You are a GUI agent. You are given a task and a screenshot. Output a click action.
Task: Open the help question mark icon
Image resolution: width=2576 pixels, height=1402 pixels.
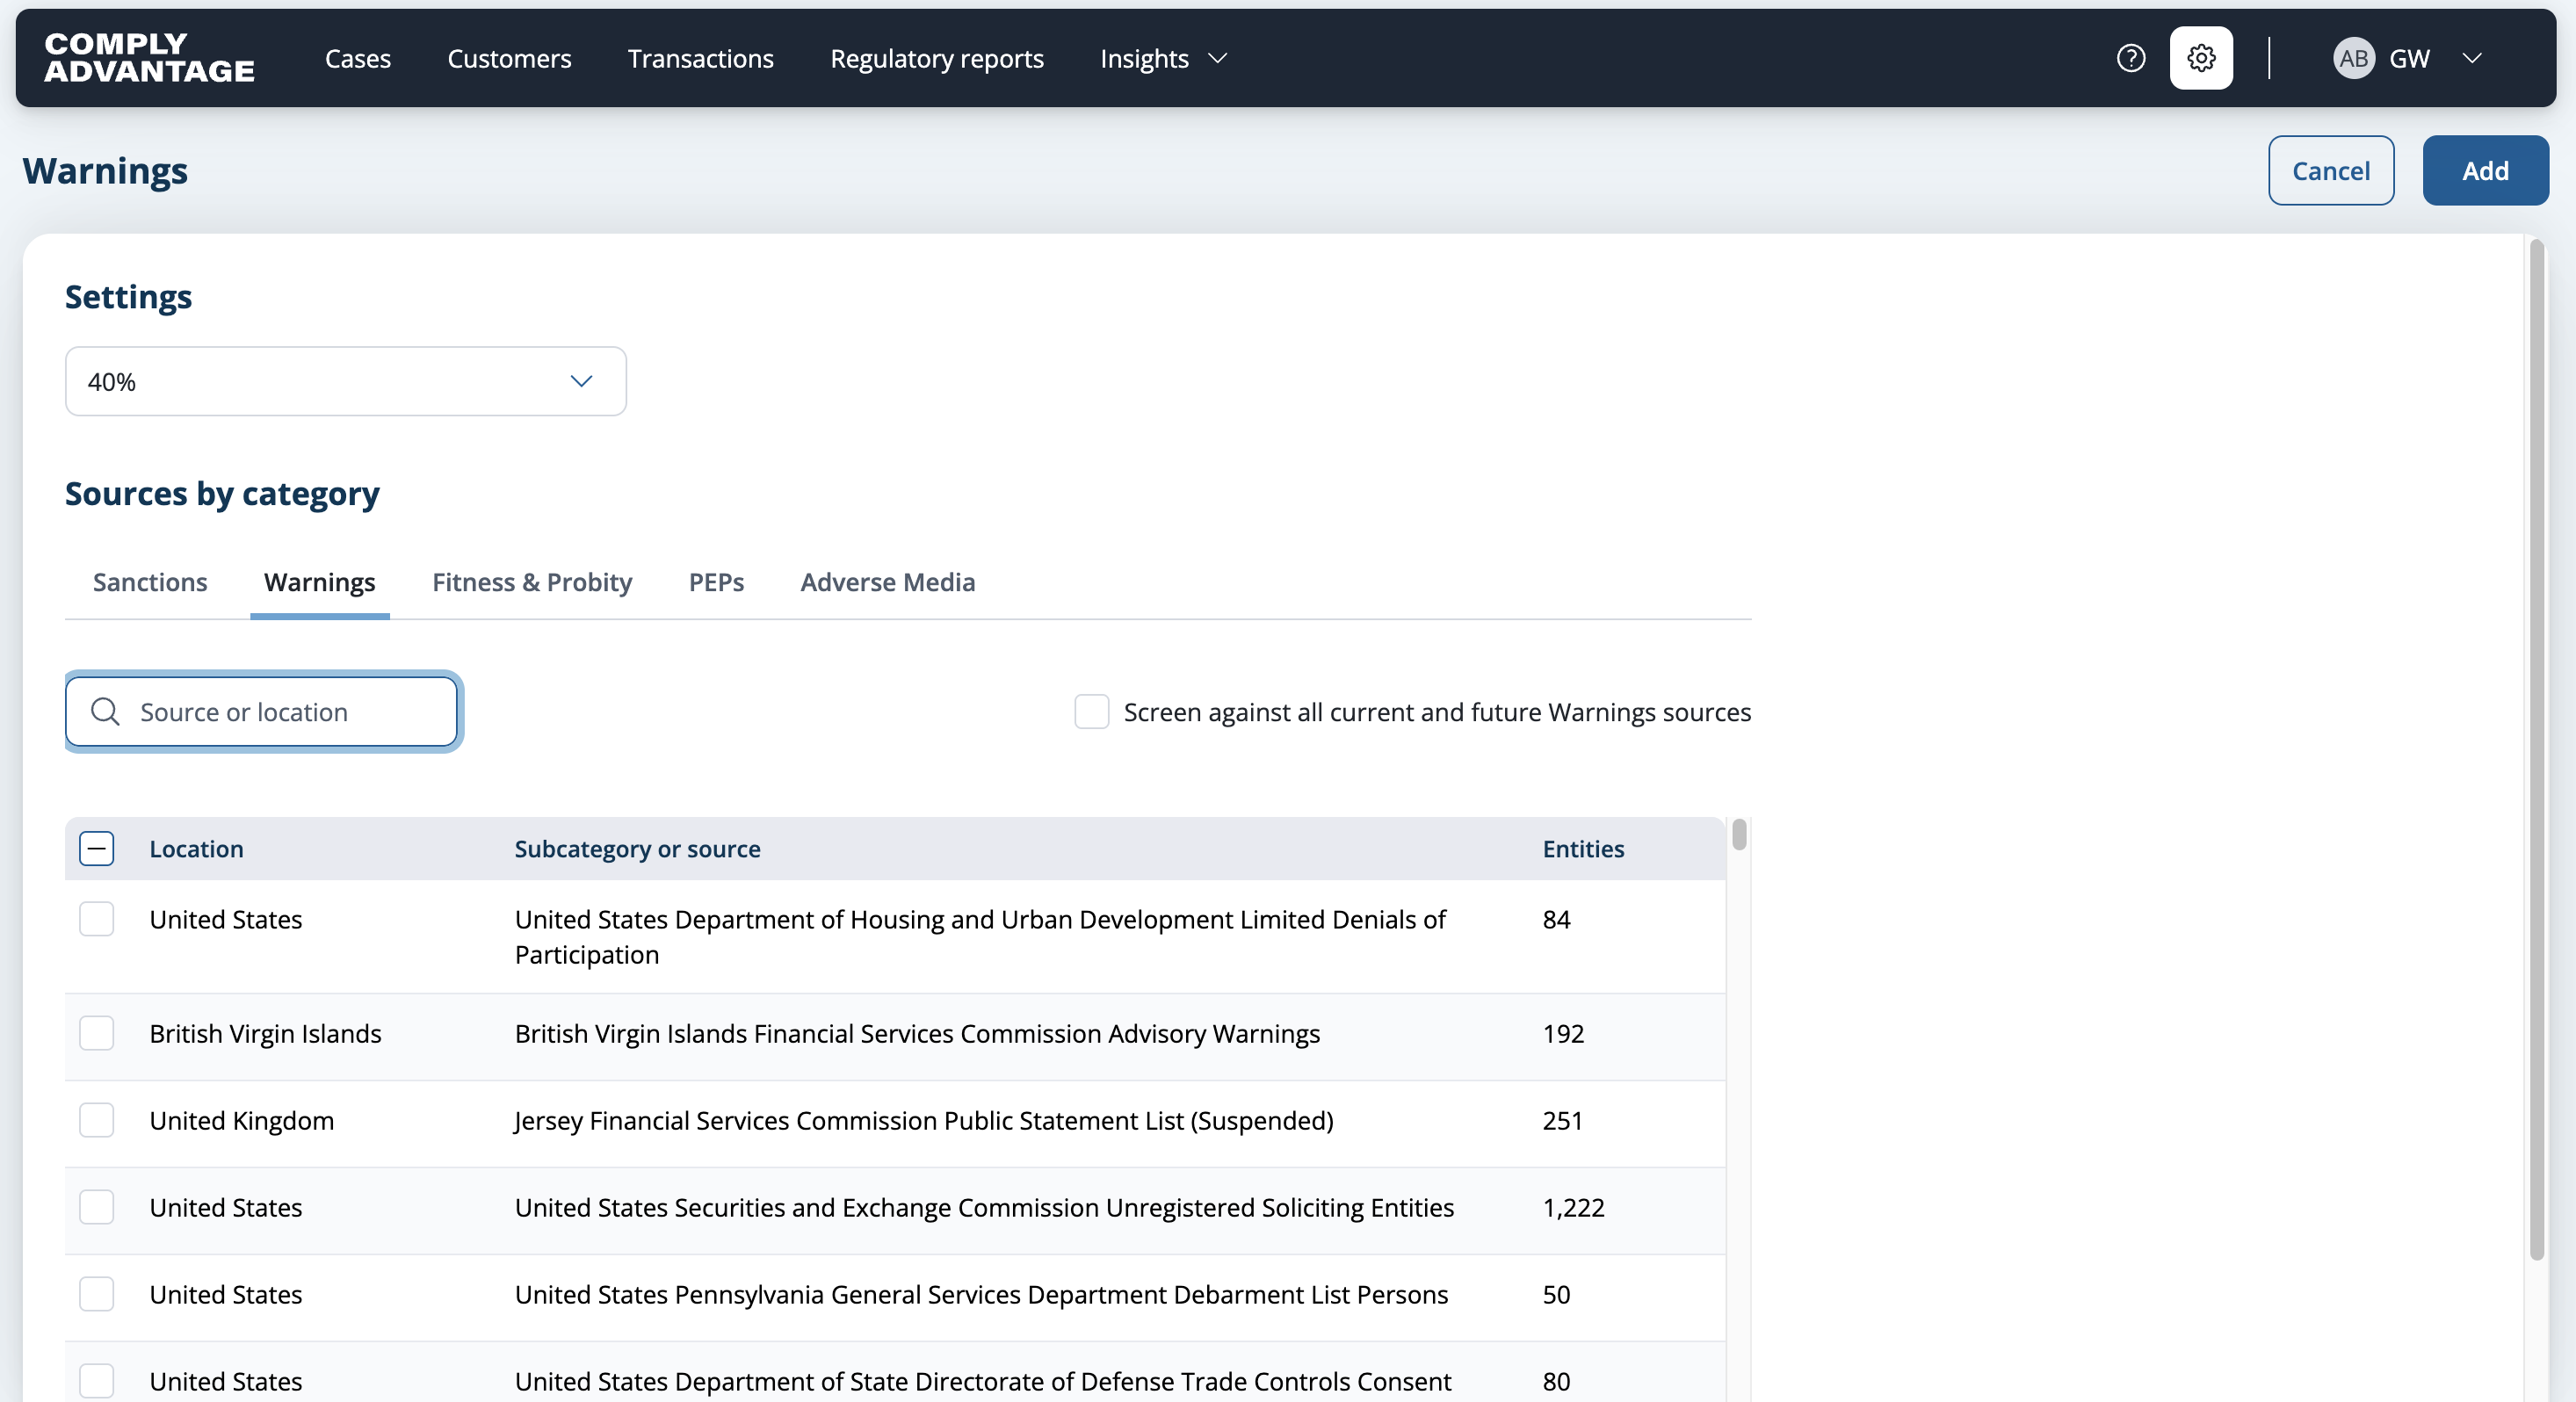(x=2131, y=58)
